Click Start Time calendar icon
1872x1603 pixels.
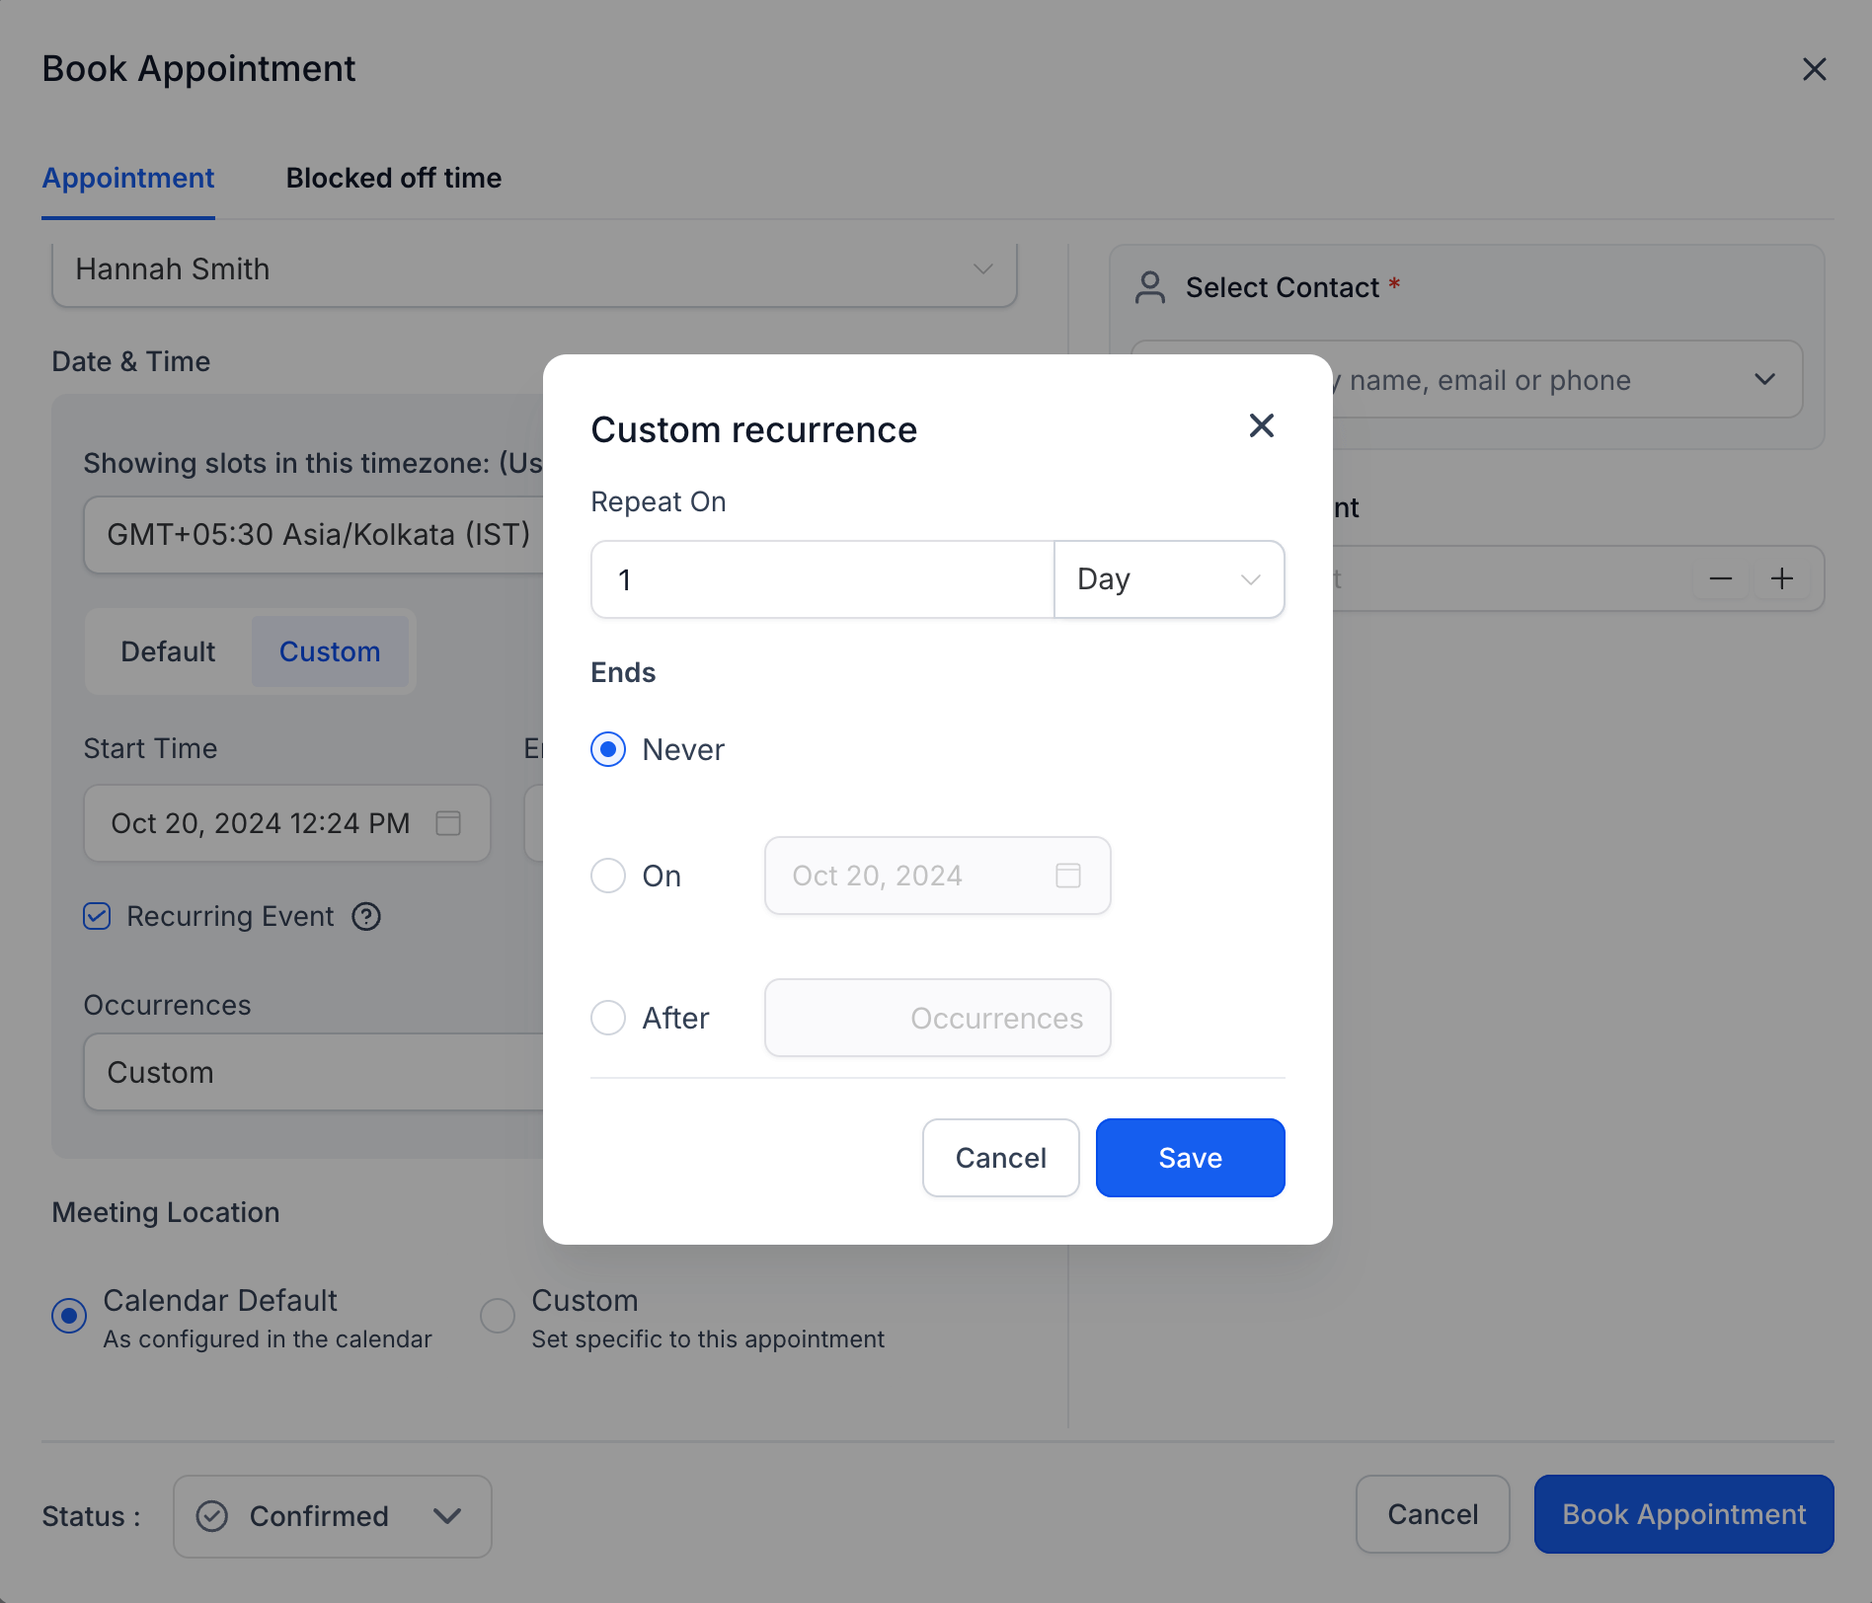448,823
